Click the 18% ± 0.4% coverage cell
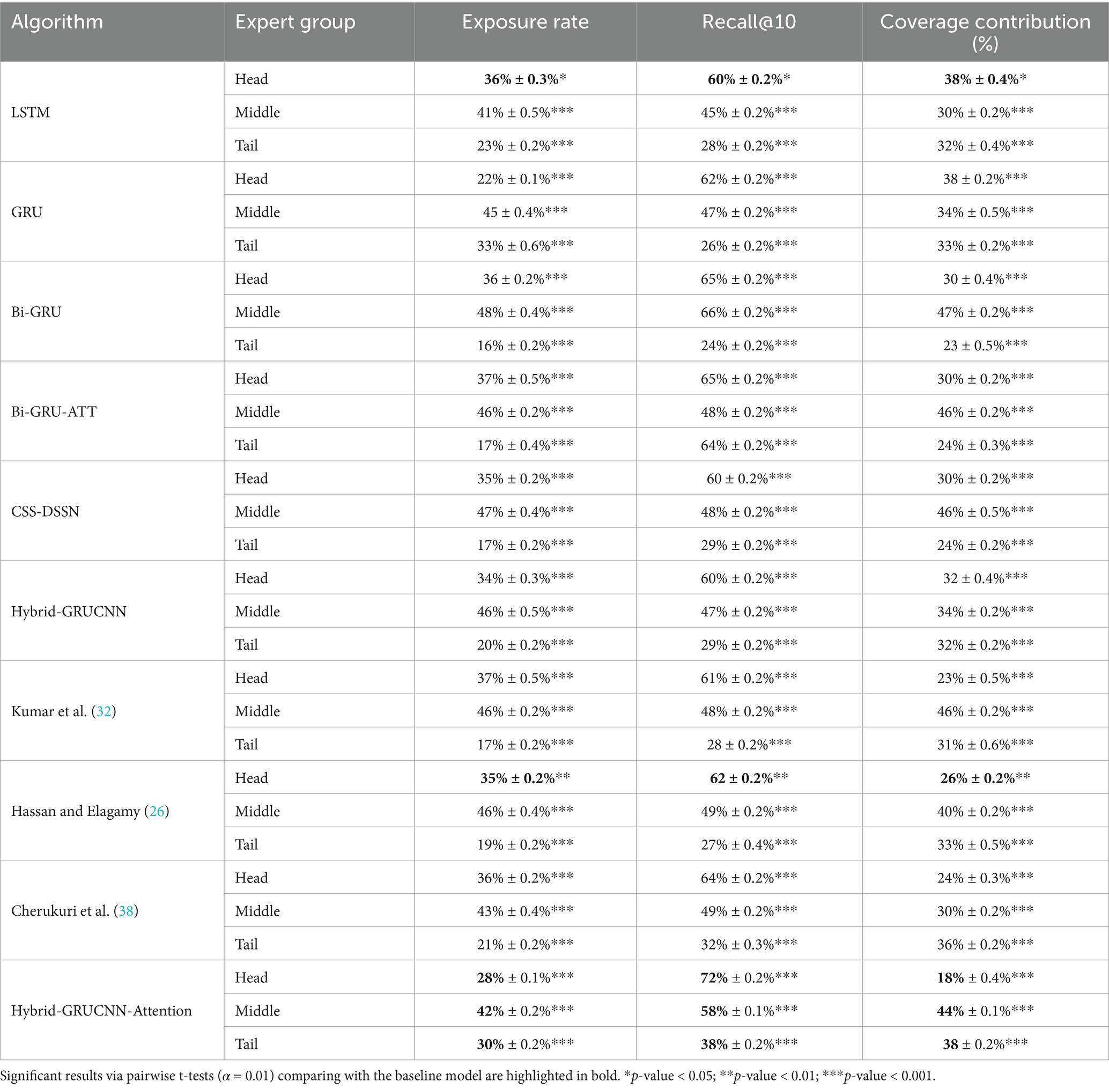The height and width of the screenshot is (1089, 1109). pyautogui.click(x=985, y=977)
